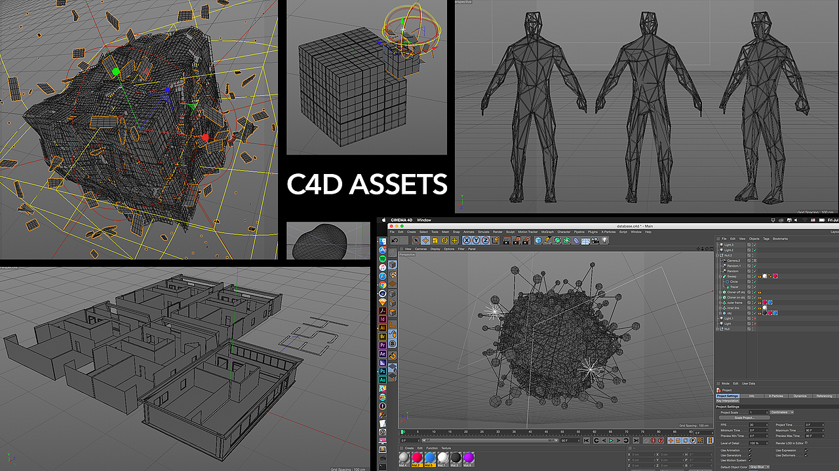
Task: Toggle visibility dots for Sweep object
Action: tap(752, 277)
